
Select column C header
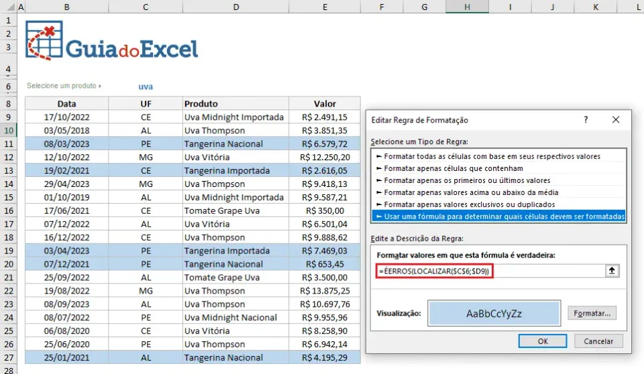pyautogui.click(x=146, y=7)
